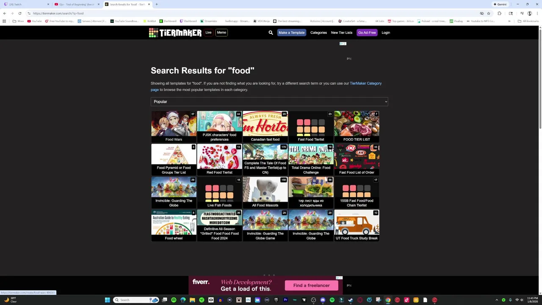The width and height of the screenshot is (542, 305).
Task: Switch to the Djo End of Beginning tab
Action: click(x=77, y=4)
